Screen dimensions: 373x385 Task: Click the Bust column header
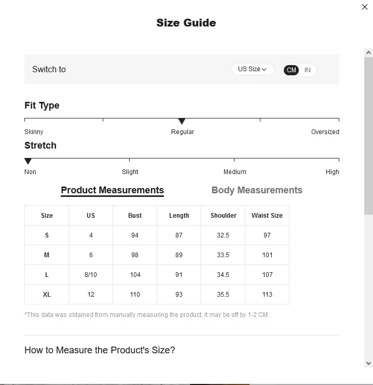point(135,215)
